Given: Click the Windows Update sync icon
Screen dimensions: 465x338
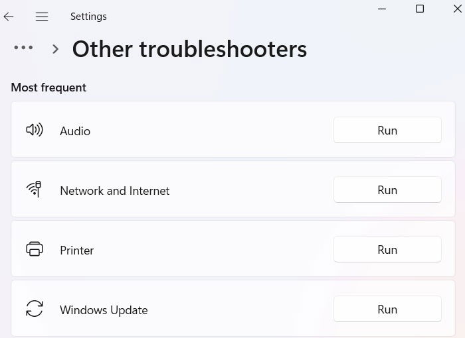Looking at the screenshot, I should coord(35,308).
